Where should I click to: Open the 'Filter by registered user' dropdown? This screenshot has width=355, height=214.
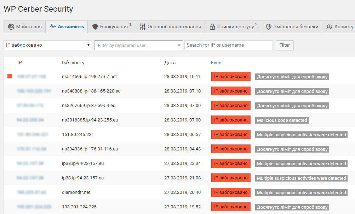click(x=138, y=45)
